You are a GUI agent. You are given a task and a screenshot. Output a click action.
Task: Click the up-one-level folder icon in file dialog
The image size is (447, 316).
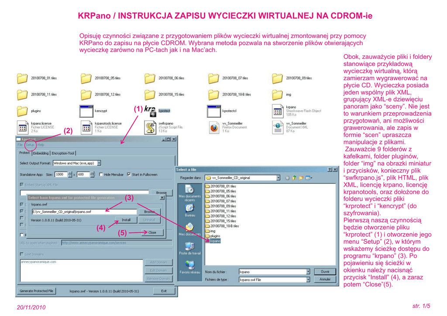pos(294,178)
